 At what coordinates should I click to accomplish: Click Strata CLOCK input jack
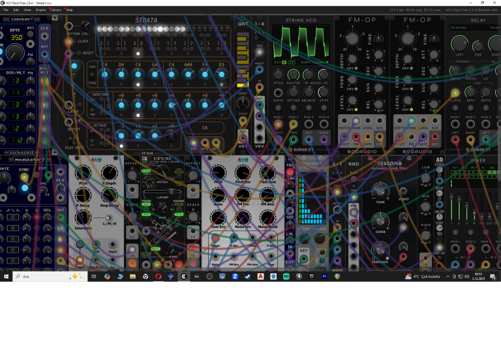(68, 42)
